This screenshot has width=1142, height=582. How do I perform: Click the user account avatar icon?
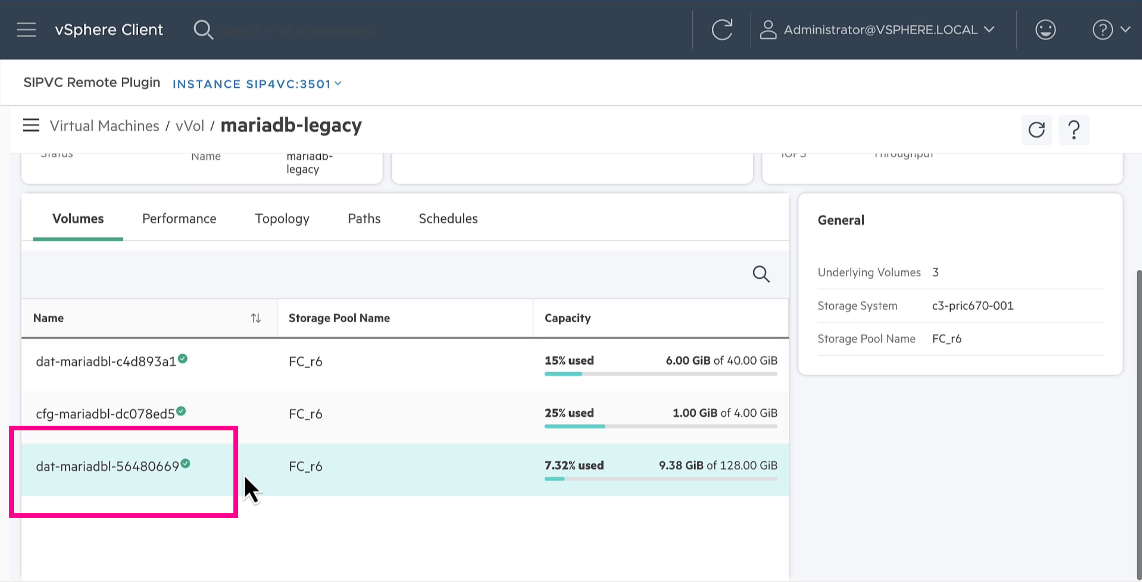(768, 30)
